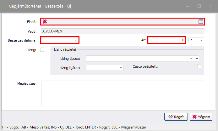Image resolution: width=218 pixels, height=131 pixels.
Task: Minimize the Gépjárműtörténet window
Action: click(x=188, y=6)
